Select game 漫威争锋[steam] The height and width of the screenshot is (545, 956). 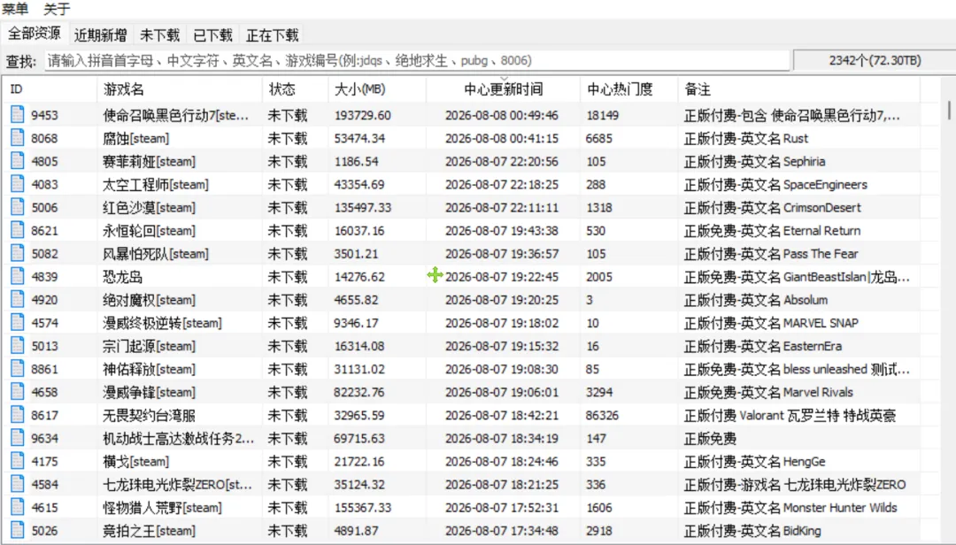[x=150, y=393]
